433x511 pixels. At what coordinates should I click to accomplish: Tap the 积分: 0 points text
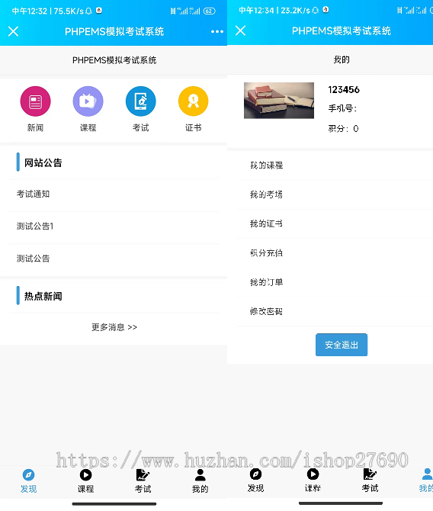pyautogui.click(x=343, y=129)
